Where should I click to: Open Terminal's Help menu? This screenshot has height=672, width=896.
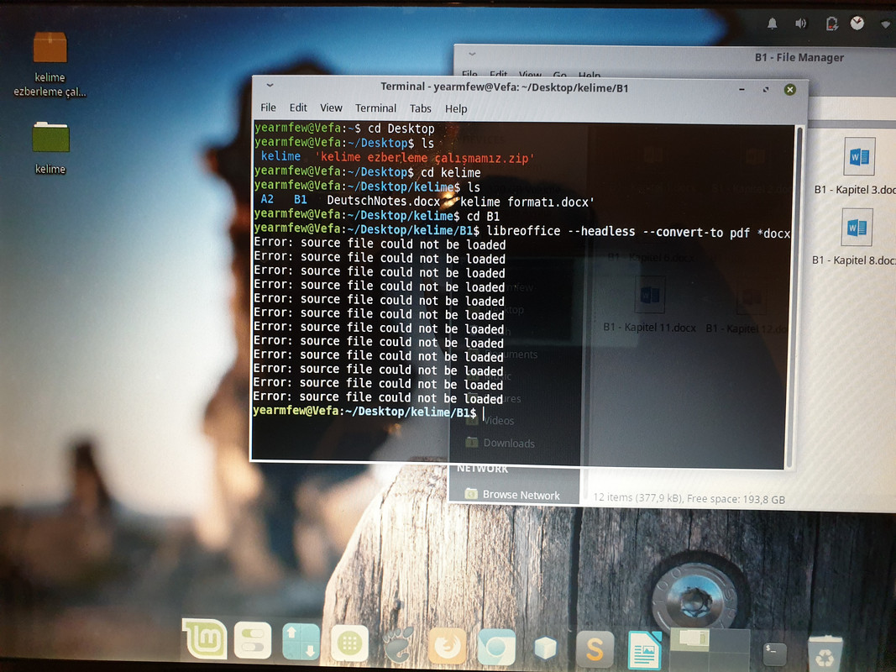456,108
